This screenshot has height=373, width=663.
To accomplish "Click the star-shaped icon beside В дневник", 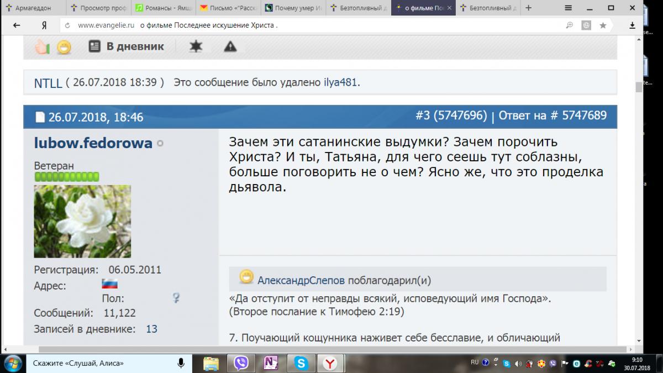I will (x=196, y=46).
